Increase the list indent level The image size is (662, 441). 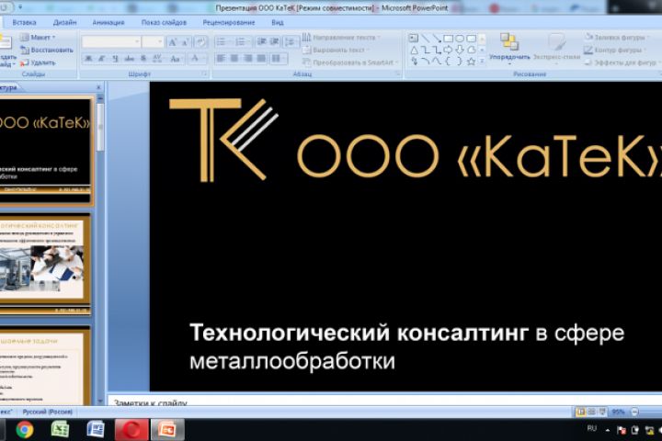coord(274,41)
